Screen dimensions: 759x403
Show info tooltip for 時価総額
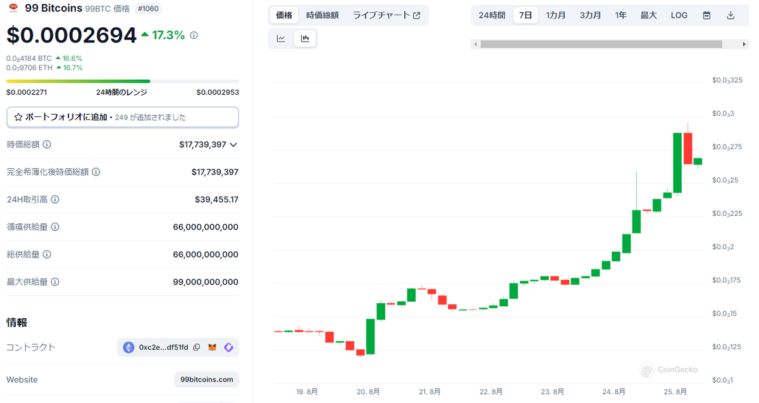(x=47, y=144)
